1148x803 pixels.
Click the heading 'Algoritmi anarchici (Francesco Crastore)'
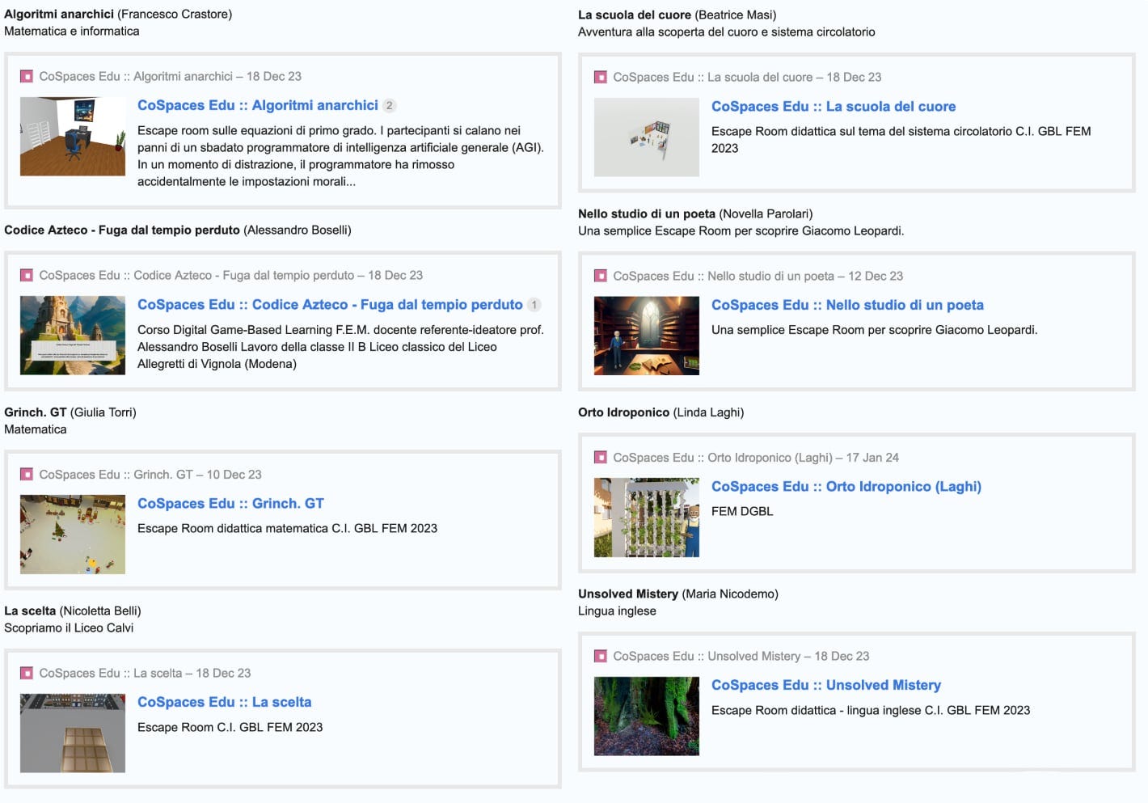pyautogui.click(x=118, y=15)
